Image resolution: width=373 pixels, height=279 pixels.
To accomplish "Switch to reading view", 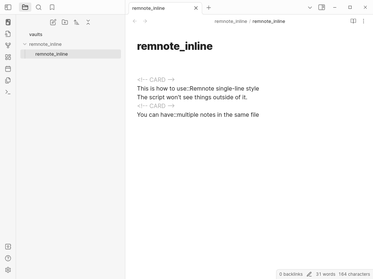I will tap(353, 21).
